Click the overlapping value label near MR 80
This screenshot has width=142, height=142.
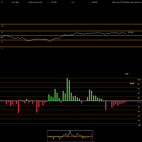click(132, 83)
